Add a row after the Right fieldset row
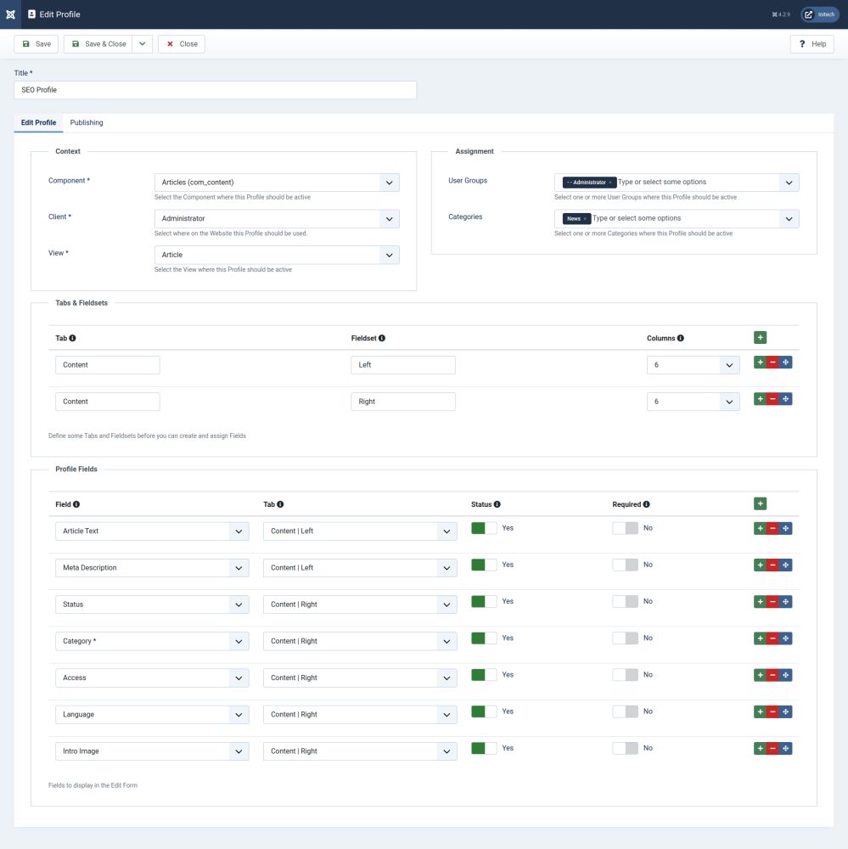Image resolution: width=848 pixels, height=849 pixels. point(760,399)
